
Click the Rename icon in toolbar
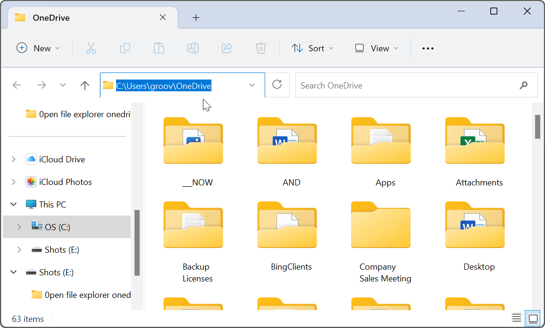click(x=193, y=48)
